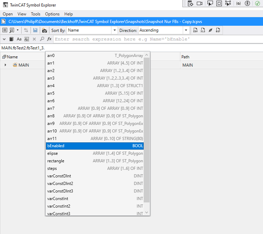Choose varConstDInt3 from the list
The width and height of the screenshot is (263, 234).
[95, 191]
